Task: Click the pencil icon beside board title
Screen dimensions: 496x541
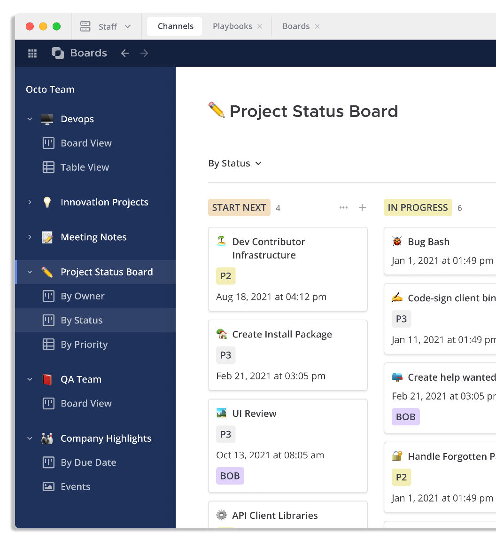Action: click(x=217, y=110)
